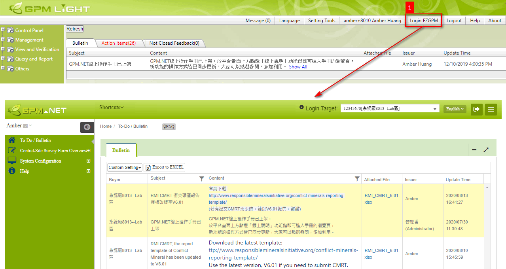
Task: Select View and Verification in the tree
Action: pyautogui.click(x=37, y=49)
